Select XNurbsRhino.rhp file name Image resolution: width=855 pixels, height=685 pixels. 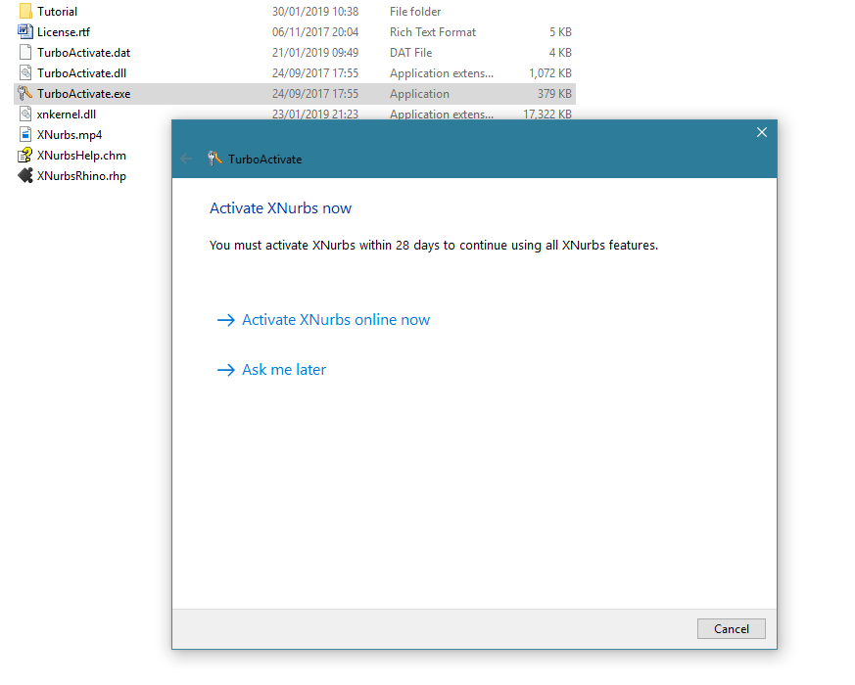coord(81,176)
